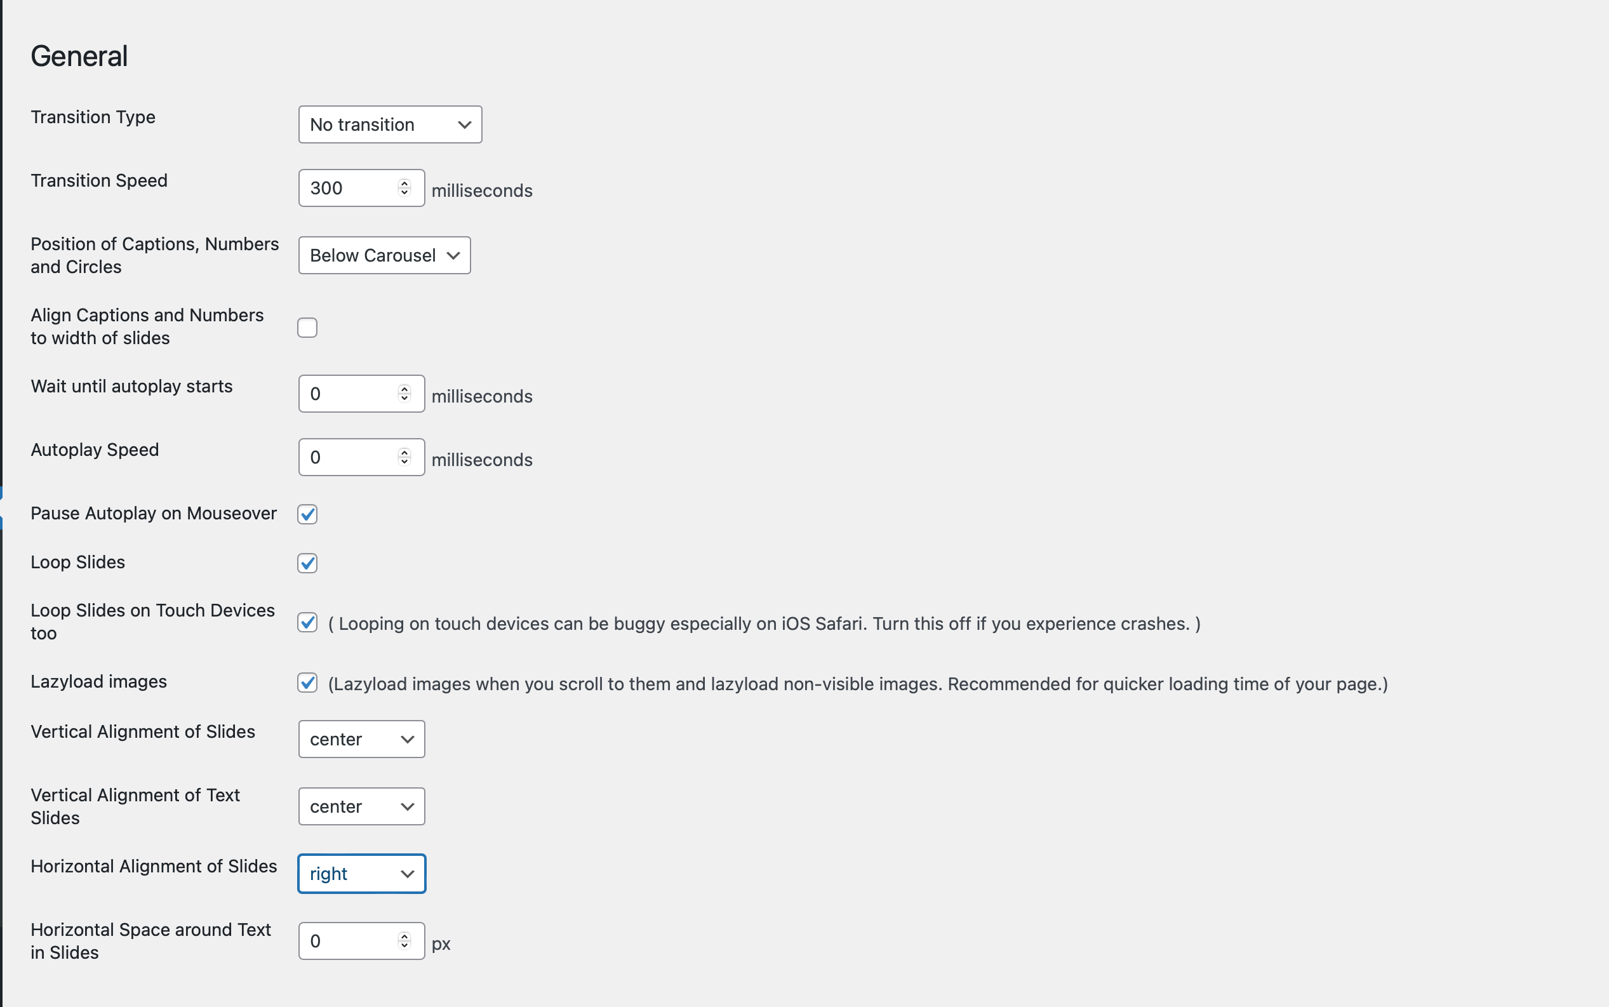Click the Wait until autoplay starts field

click(350, 394)
